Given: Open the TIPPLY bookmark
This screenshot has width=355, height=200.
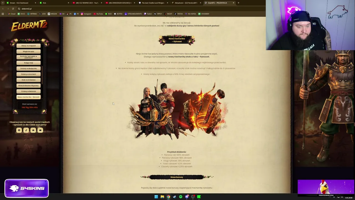Looking at the screenshot, I should pos(158,14).
